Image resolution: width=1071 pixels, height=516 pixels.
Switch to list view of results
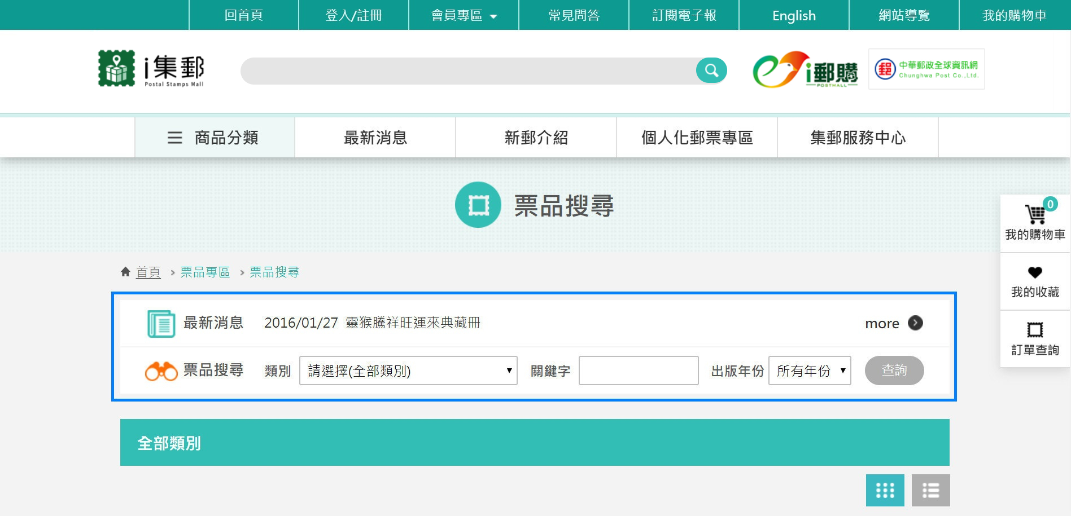pos(930,490)
